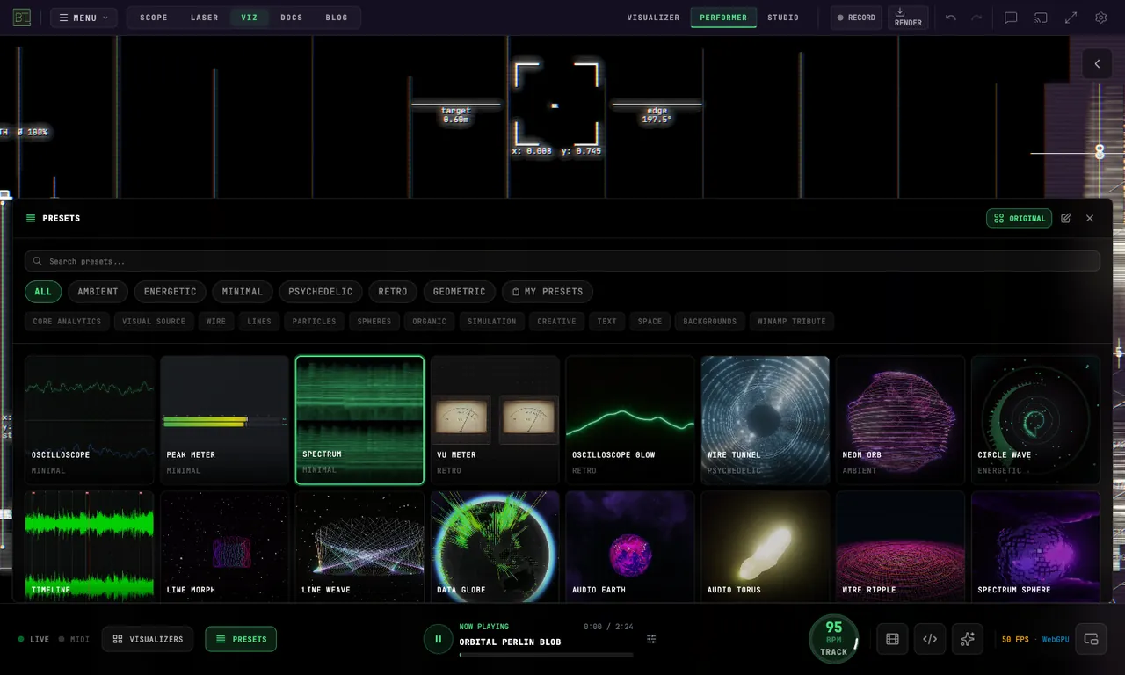Enter fullscreen with the expand arrows icon
This screenshot has width=1125, height=675.
click(x=1071, y=18)
